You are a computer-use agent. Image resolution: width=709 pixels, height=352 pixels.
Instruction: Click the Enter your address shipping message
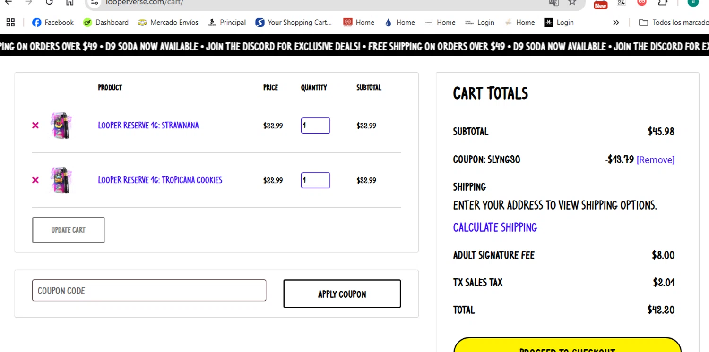click(555, 205)
